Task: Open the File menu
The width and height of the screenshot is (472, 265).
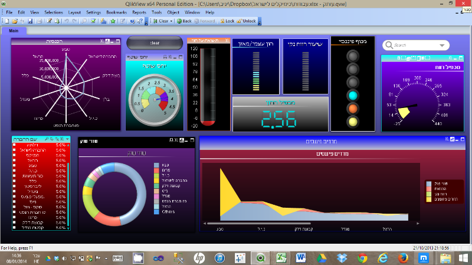Action: (9, 12)
